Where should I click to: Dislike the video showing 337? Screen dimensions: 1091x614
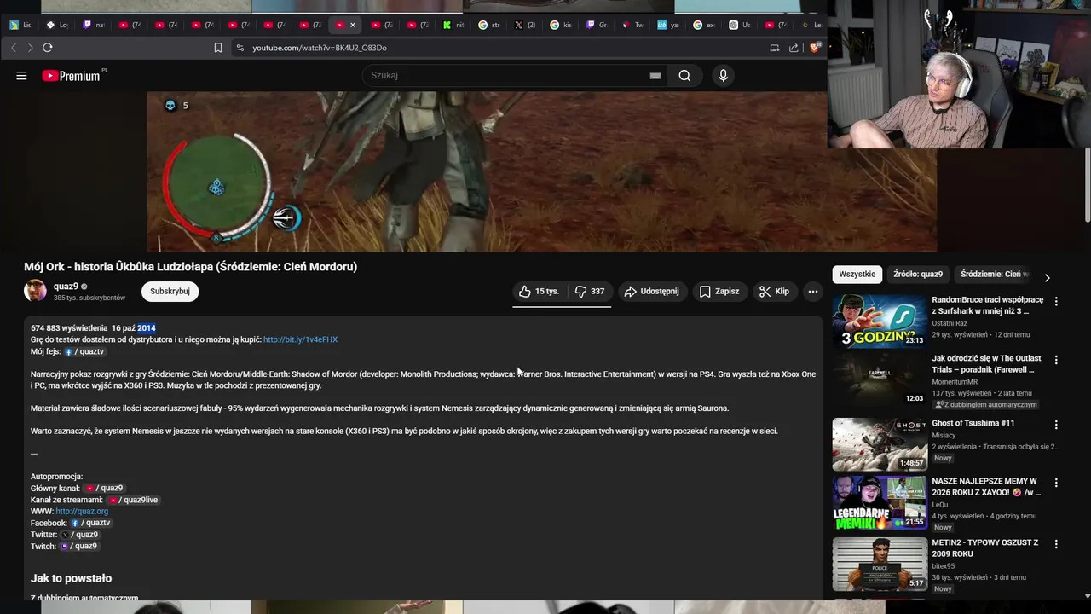tap(590, 292)
